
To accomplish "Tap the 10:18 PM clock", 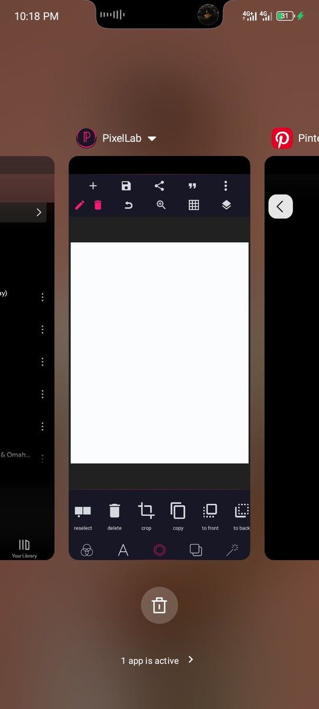I will [x=37, y=17].
